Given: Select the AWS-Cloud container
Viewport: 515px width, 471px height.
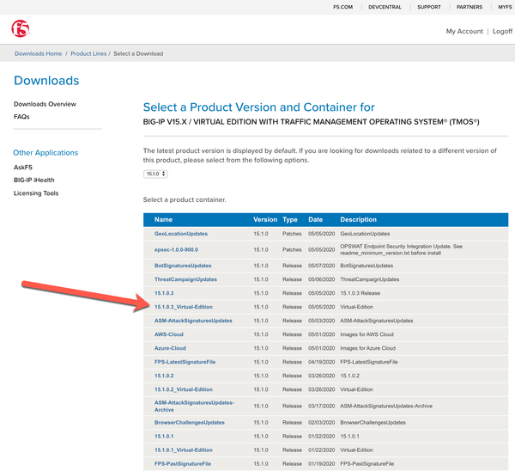Looking at the screenshot, I should tap(168, 334).
